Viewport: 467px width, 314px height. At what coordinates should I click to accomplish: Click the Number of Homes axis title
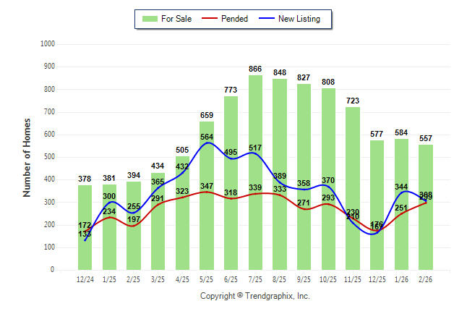click(x=27, y=157)
